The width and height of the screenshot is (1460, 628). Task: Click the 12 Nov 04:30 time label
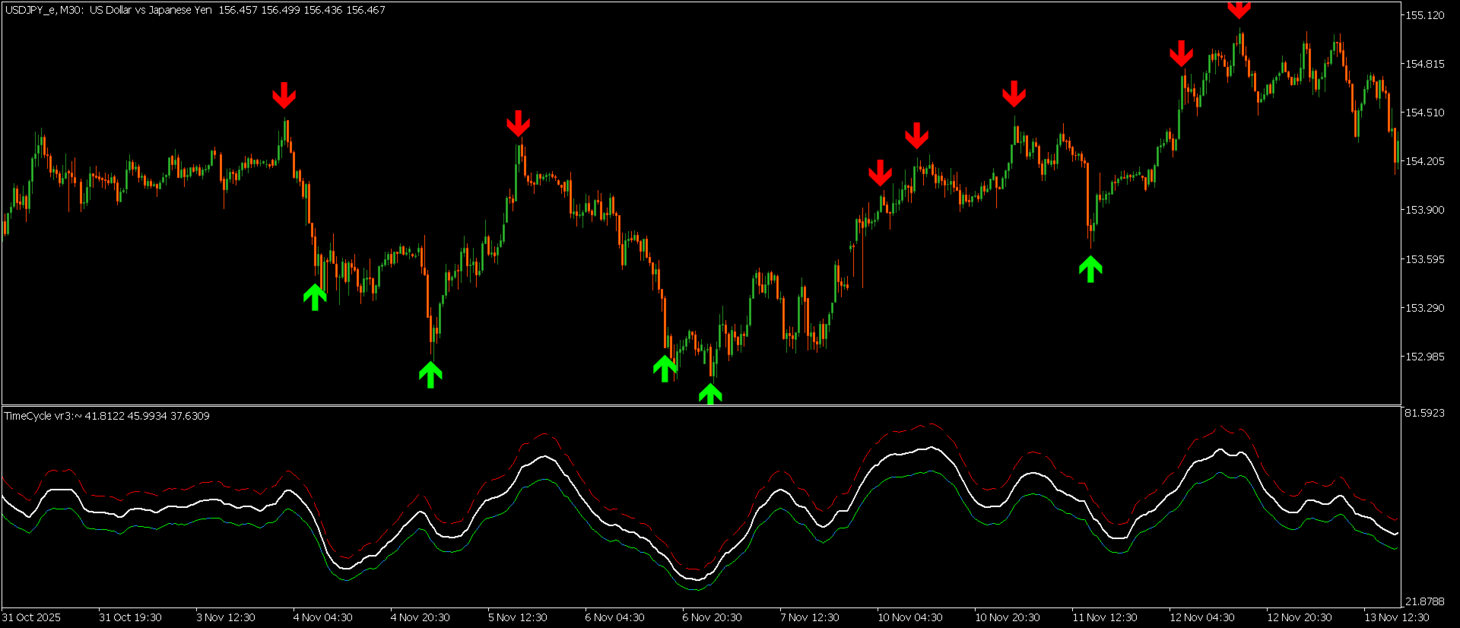(x=1202, y=617)
